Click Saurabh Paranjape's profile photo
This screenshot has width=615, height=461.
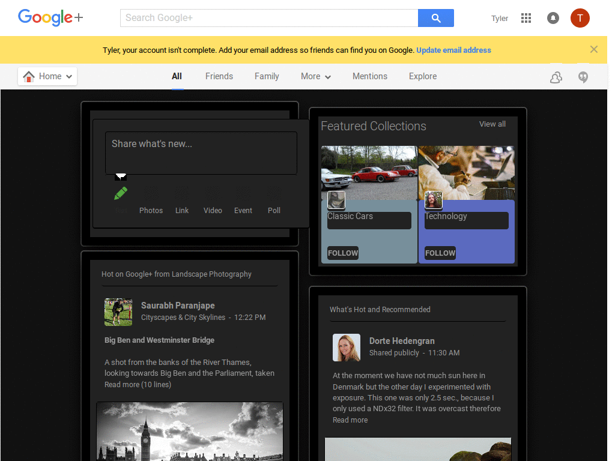point(118,312)
